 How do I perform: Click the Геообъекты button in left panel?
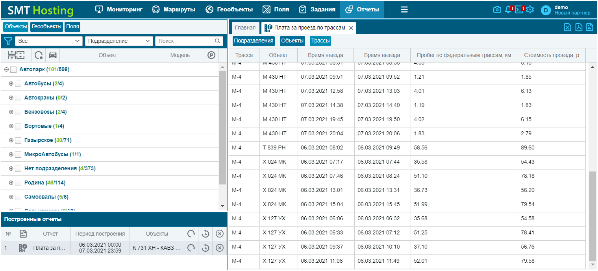pyautogui.click(x=47, y=27)
